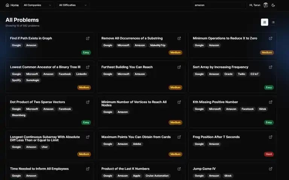Click Showing 15 of 592 problems text
The image size is (289, 180).
pos(22,26)
